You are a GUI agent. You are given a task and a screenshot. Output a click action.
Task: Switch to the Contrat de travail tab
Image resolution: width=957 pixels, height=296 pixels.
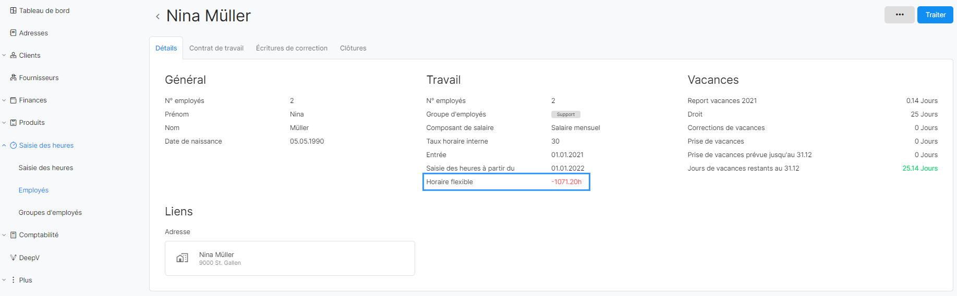coord(216,48)
